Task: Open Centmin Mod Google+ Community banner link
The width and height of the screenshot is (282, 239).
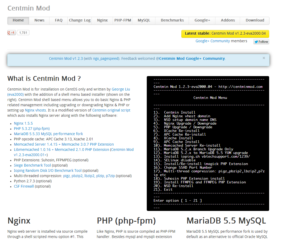Action: click(x=192, y=59)
